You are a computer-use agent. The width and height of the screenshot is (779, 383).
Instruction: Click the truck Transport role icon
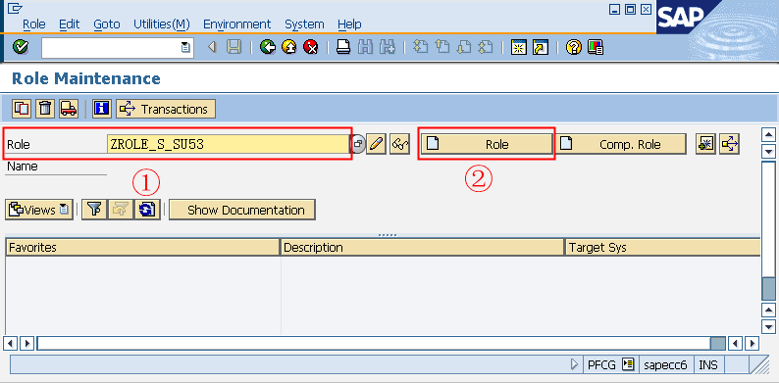tap(69, 109)
